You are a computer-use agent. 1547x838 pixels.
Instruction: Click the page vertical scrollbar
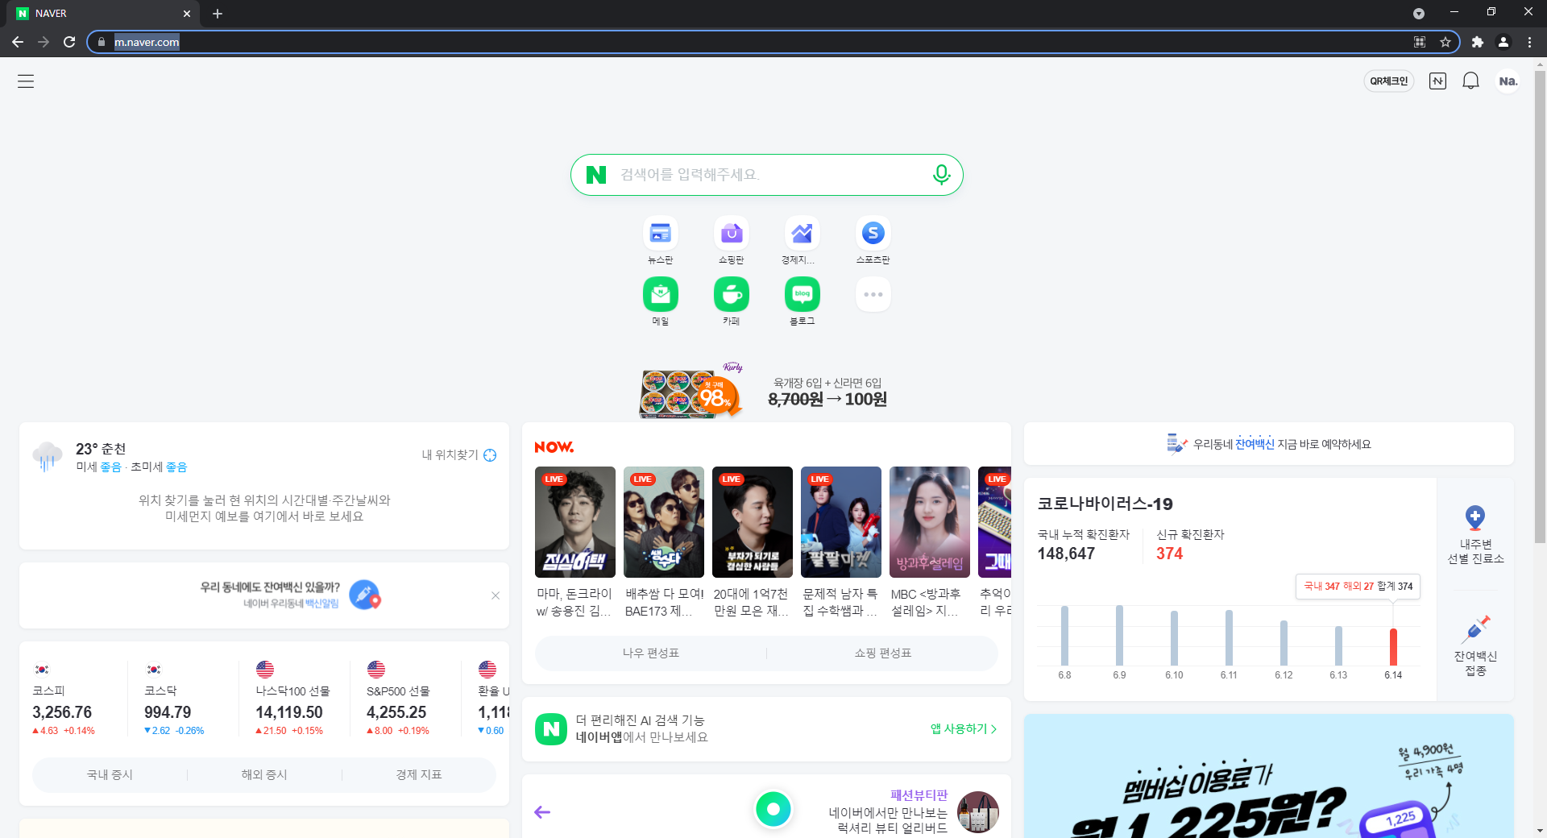click(1540, 306)
